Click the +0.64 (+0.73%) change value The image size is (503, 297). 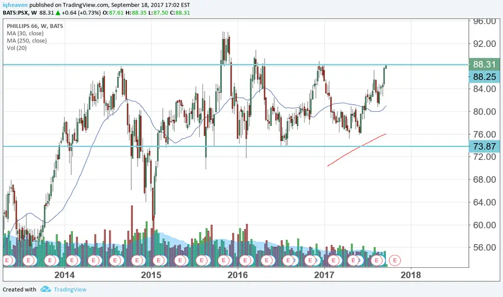(81, 13)
